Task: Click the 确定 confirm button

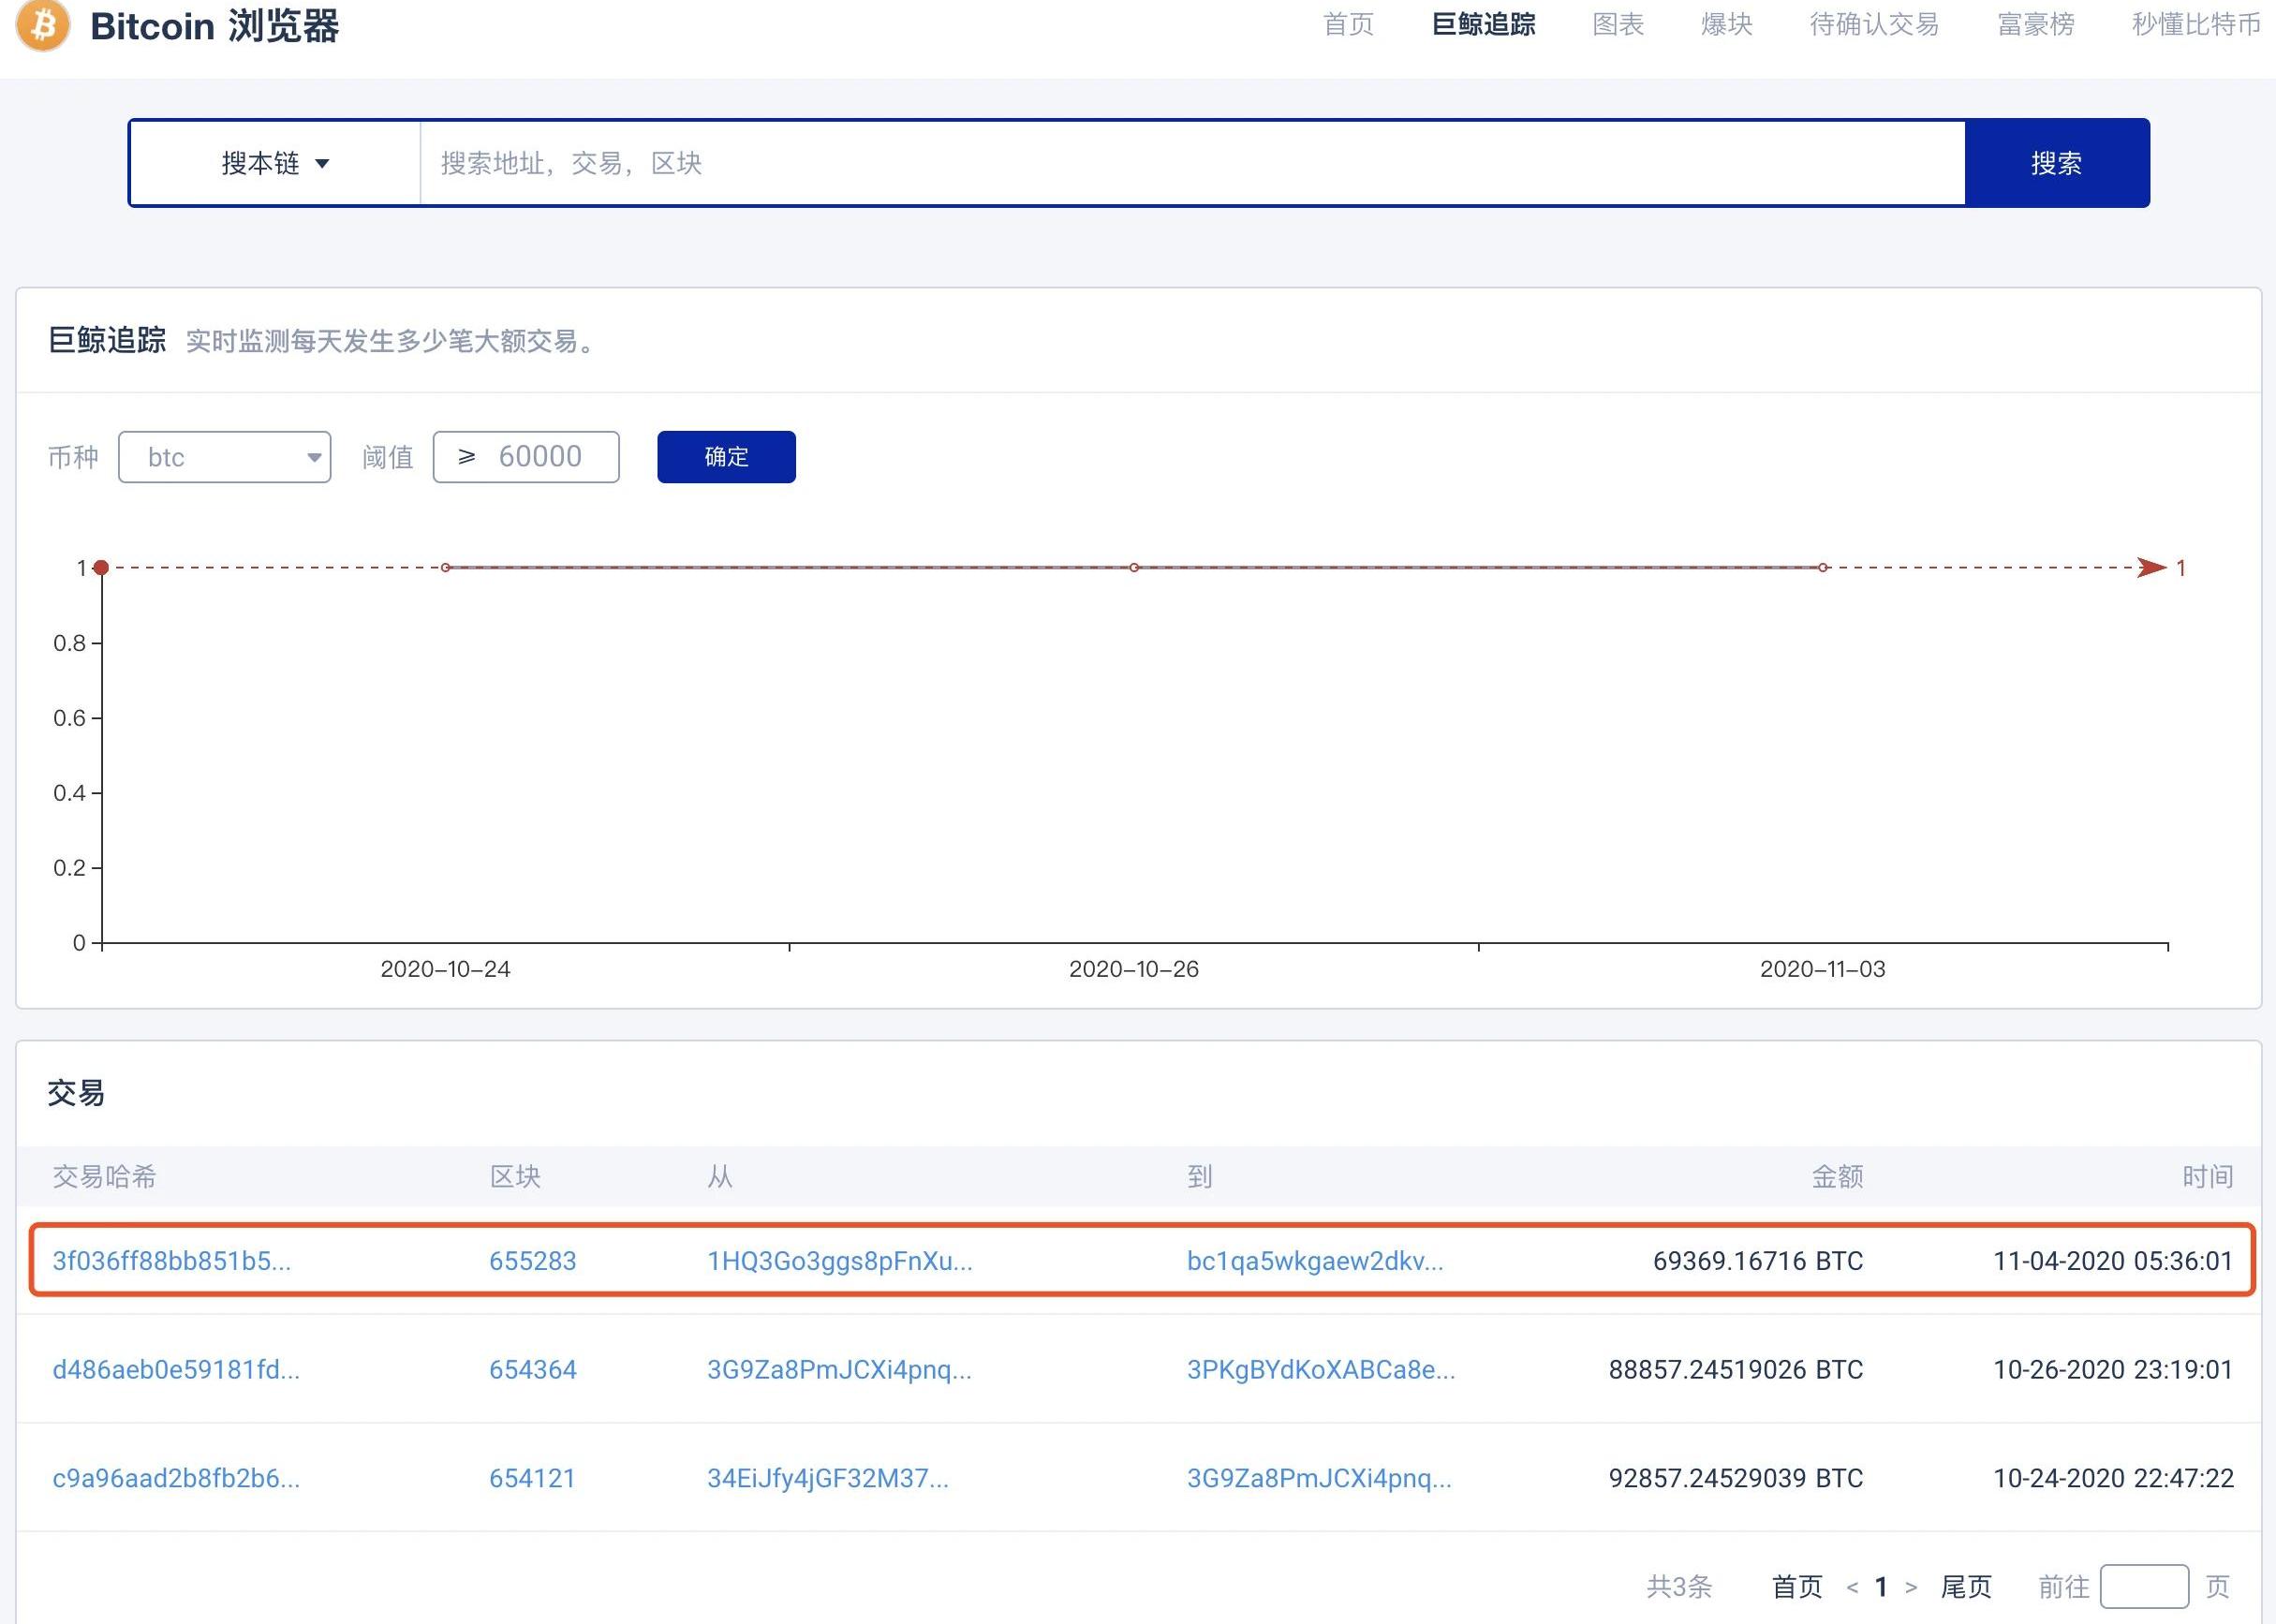Action: [x=726, y=458]
